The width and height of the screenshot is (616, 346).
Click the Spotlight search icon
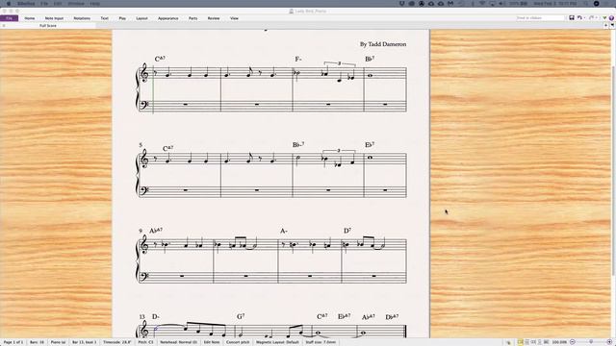[x=586, y=4]
